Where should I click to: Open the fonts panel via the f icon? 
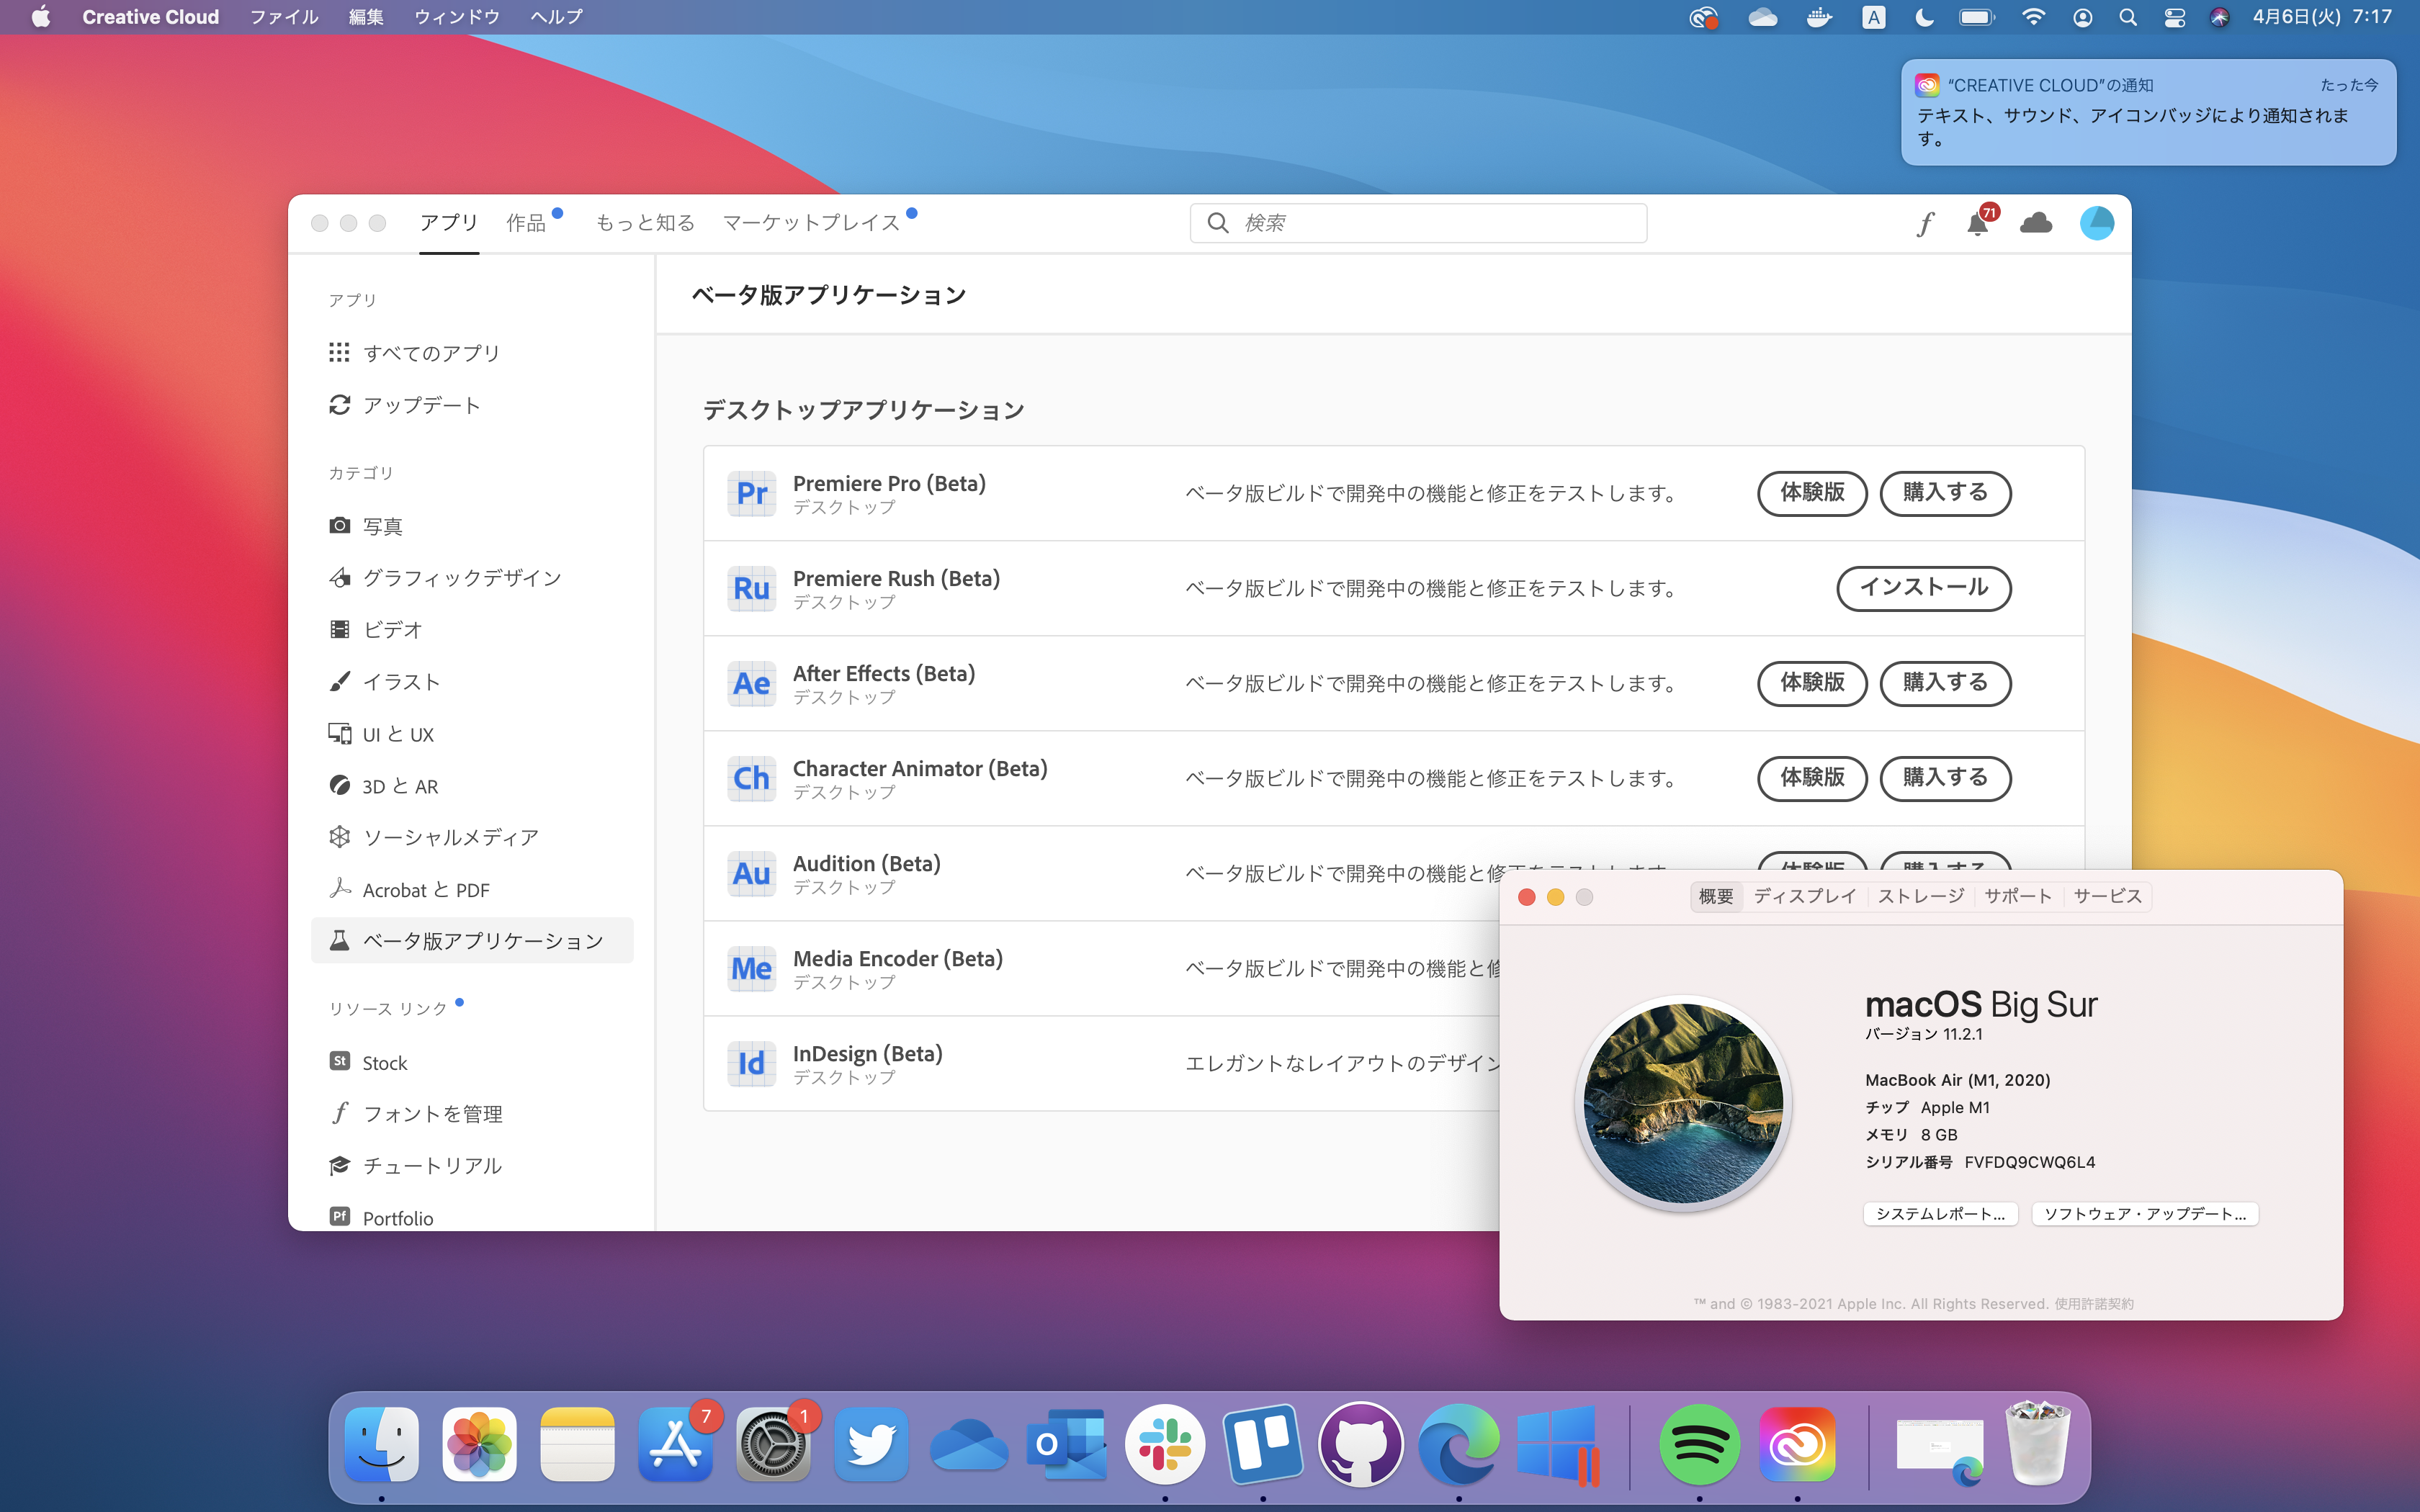[1926, 223]
